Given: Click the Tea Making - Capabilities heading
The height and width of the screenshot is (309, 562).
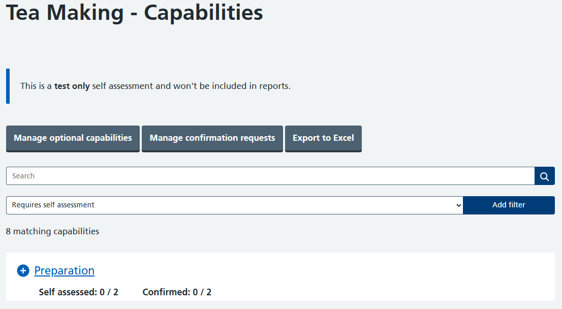Looking at the screenshot, I should tap(134, 13).
